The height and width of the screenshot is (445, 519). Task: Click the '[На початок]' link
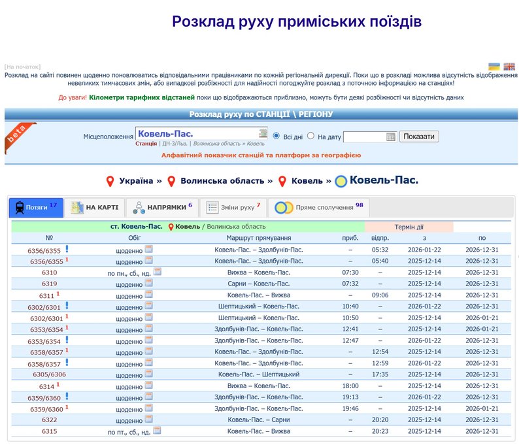(x=22, y=67)
